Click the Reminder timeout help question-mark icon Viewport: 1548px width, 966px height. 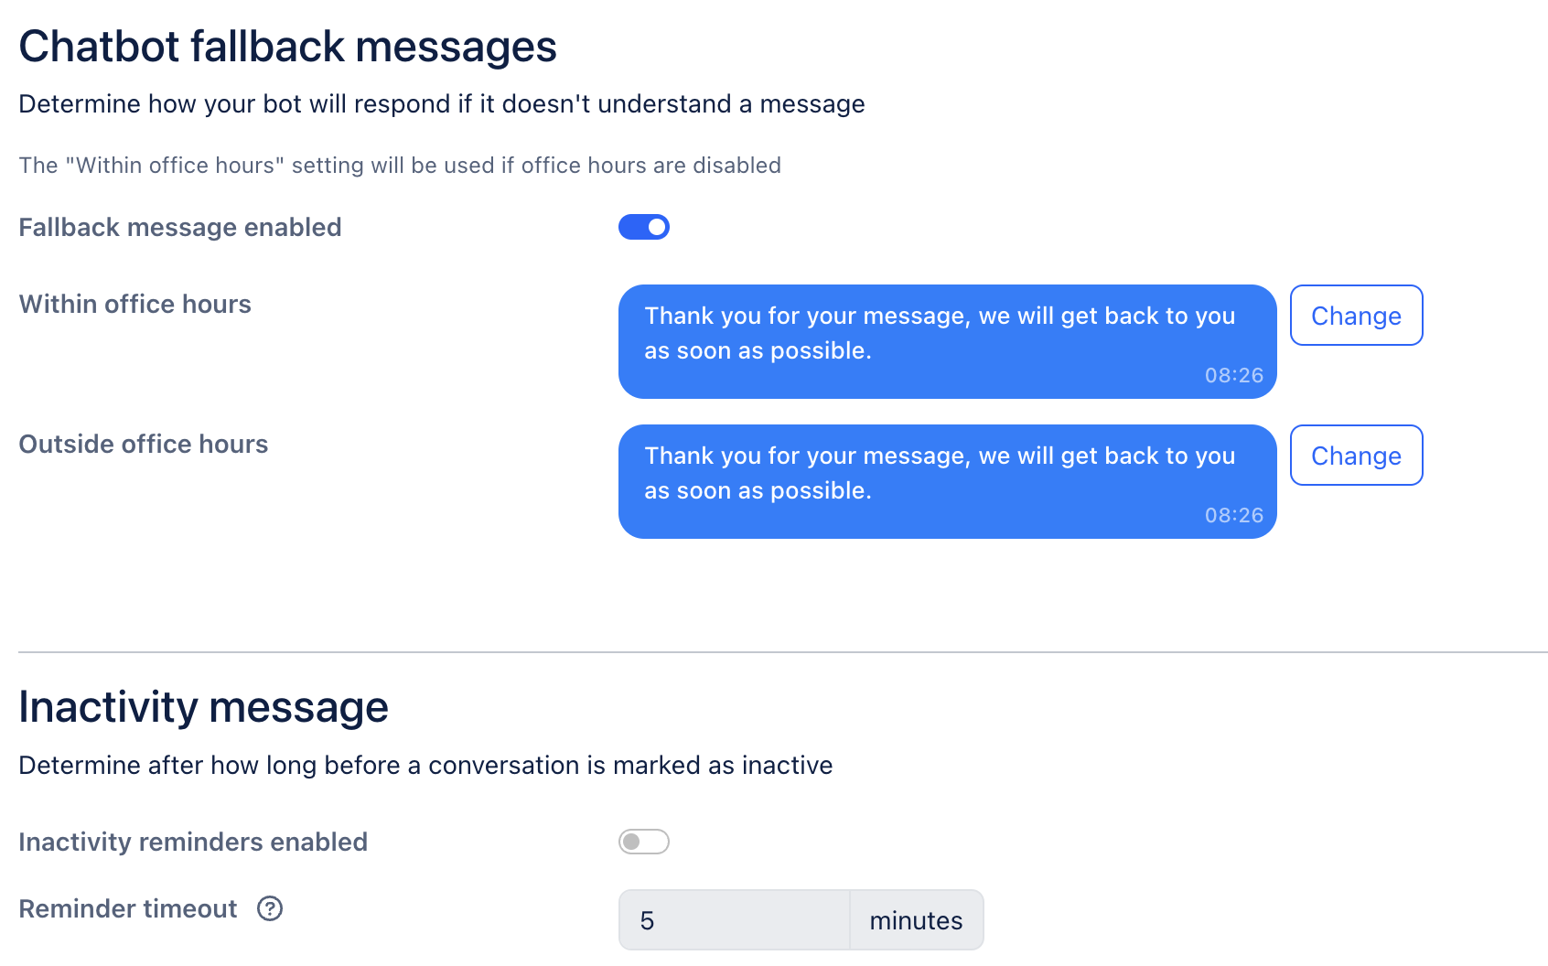coord(270,908)
